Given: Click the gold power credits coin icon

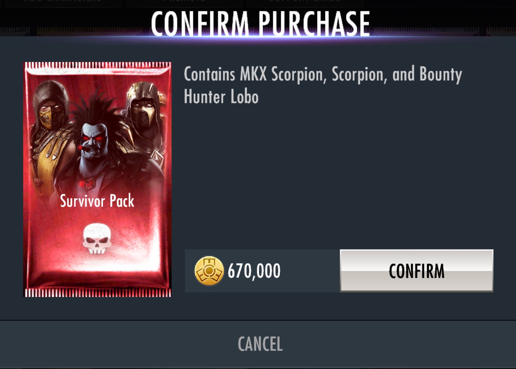Looking at the screenshot, I should [209, 271].
